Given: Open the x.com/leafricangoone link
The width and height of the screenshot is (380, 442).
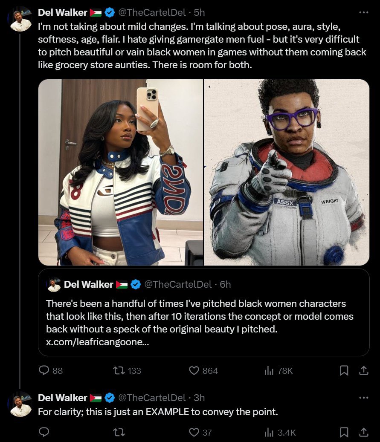Looking at the screenshot, I should coord(98,342).
